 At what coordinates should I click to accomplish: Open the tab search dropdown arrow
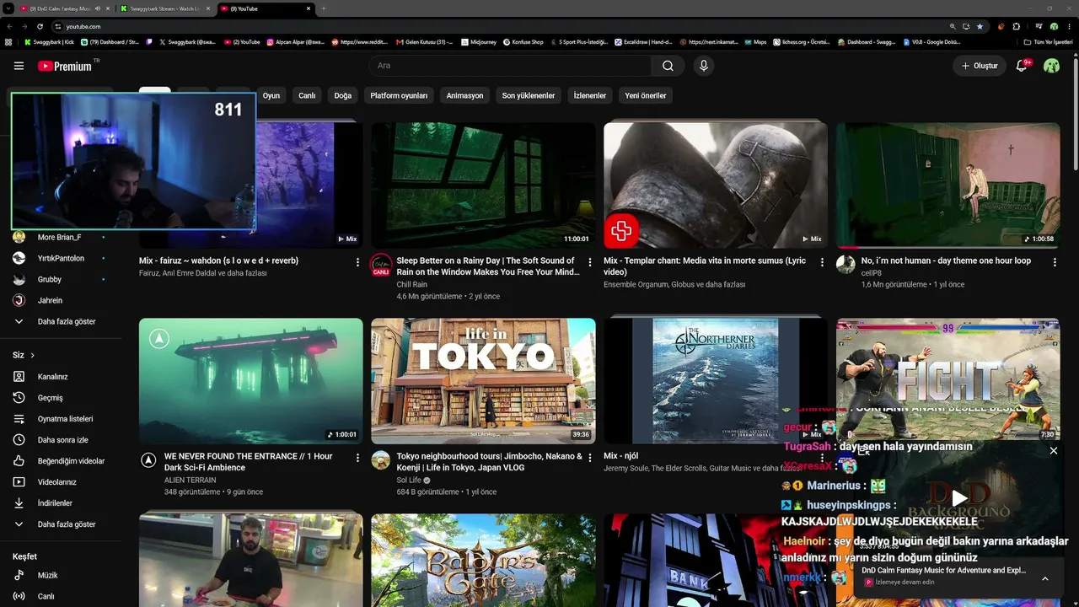point(8,8)
